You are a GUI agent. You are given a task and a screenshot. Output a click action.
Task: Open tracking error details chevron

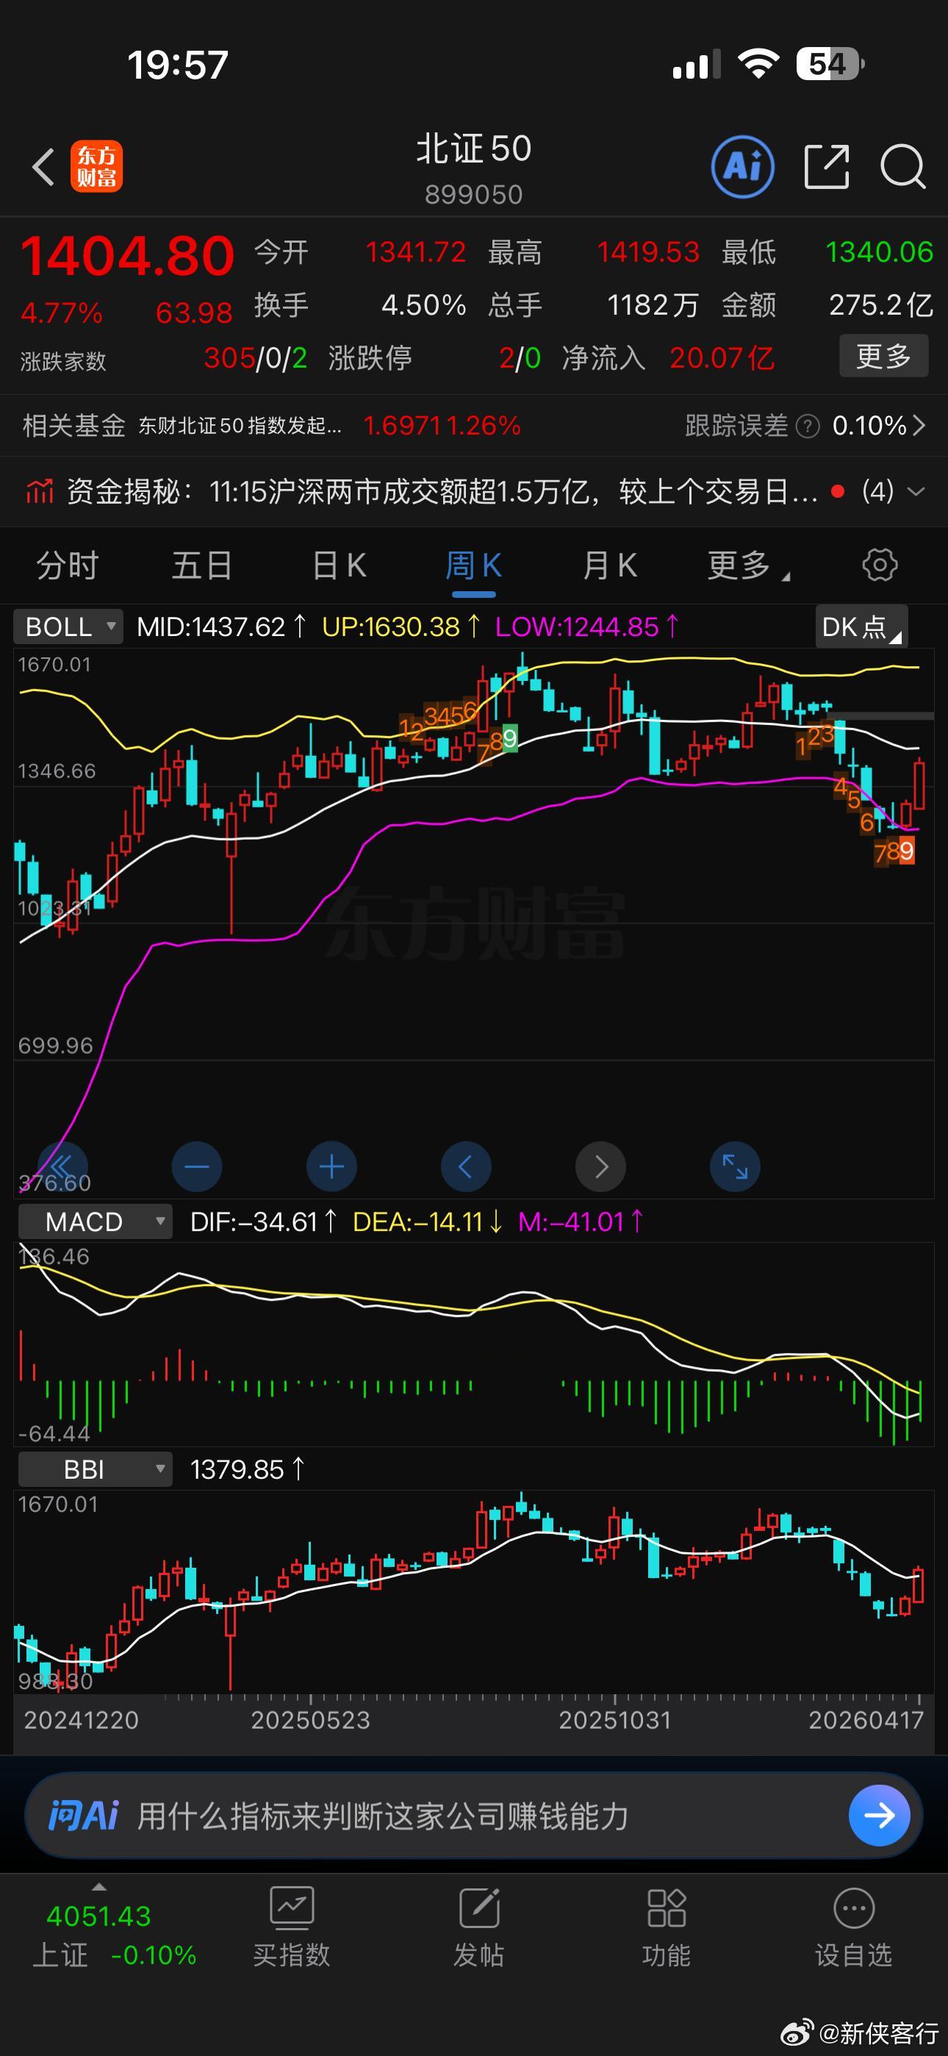(919, 426)
